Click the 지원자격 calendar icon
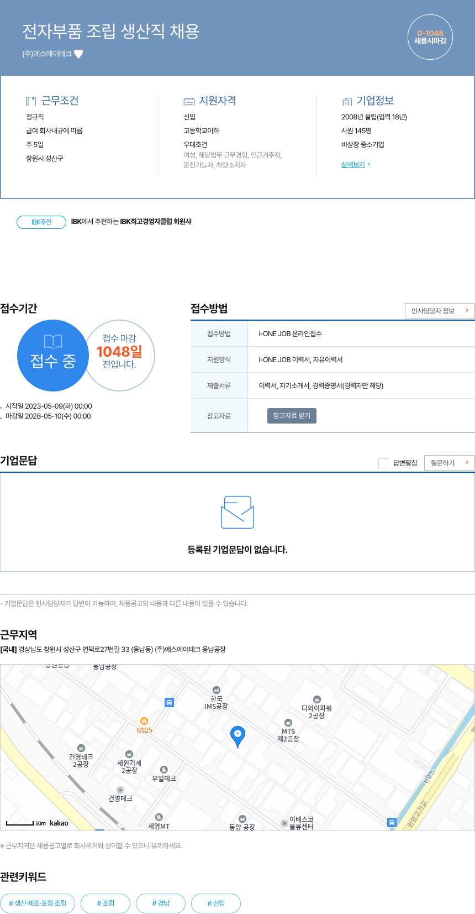This screenshot has width=475, height=914. coord(189,101)
